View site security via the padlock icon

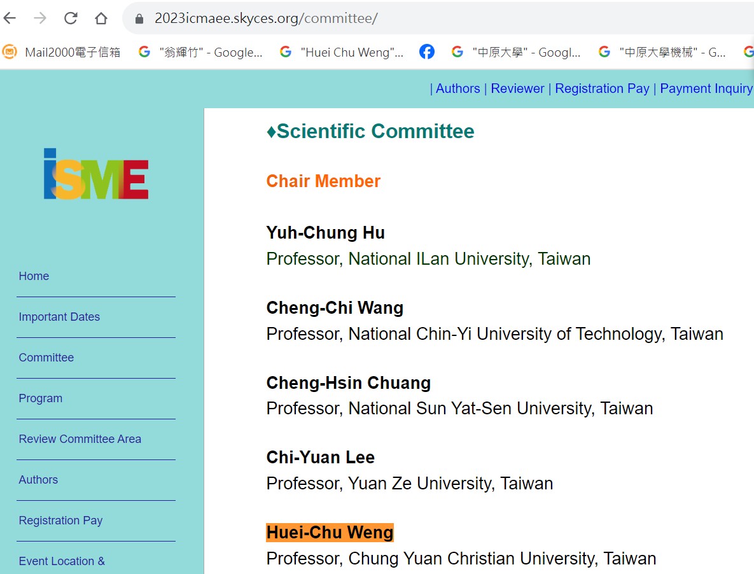click(139, 18)
